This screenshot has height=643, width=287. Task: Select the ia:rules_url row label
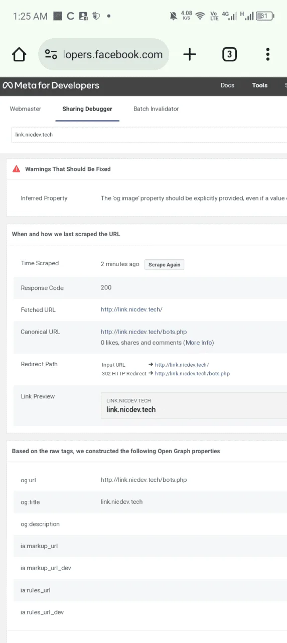pos(36,590)
